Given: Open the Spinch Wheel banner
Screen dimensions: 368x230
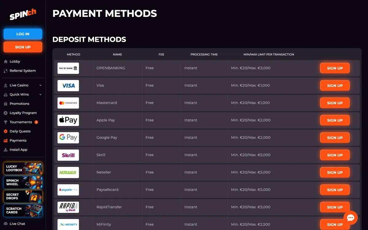Looking at the screenshot, I should 23,182.
